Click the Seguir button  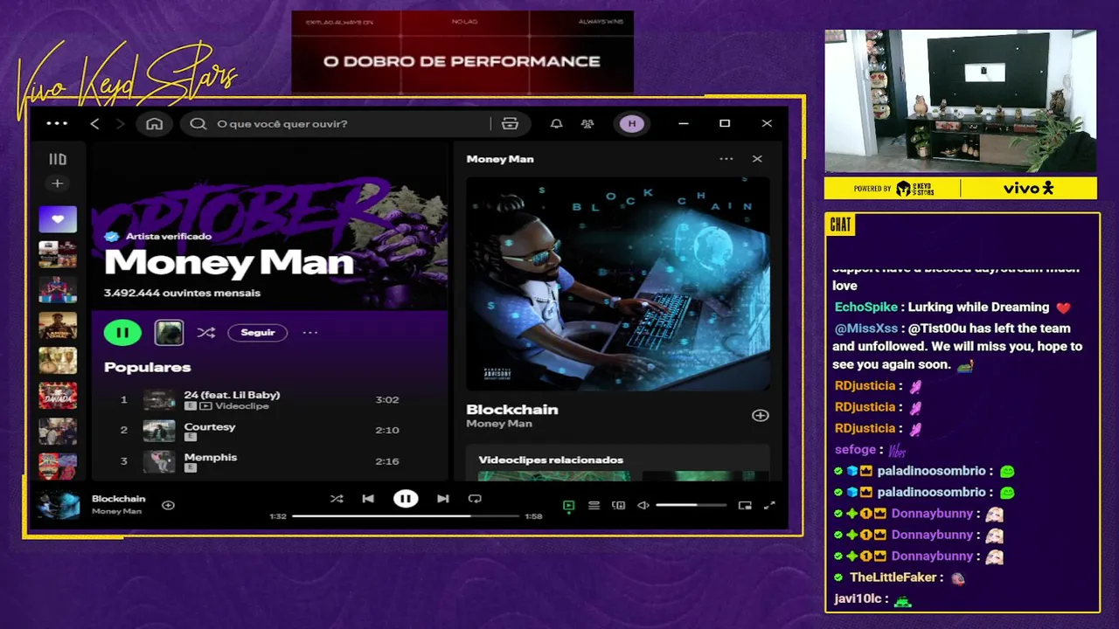[x=258, y=332]
